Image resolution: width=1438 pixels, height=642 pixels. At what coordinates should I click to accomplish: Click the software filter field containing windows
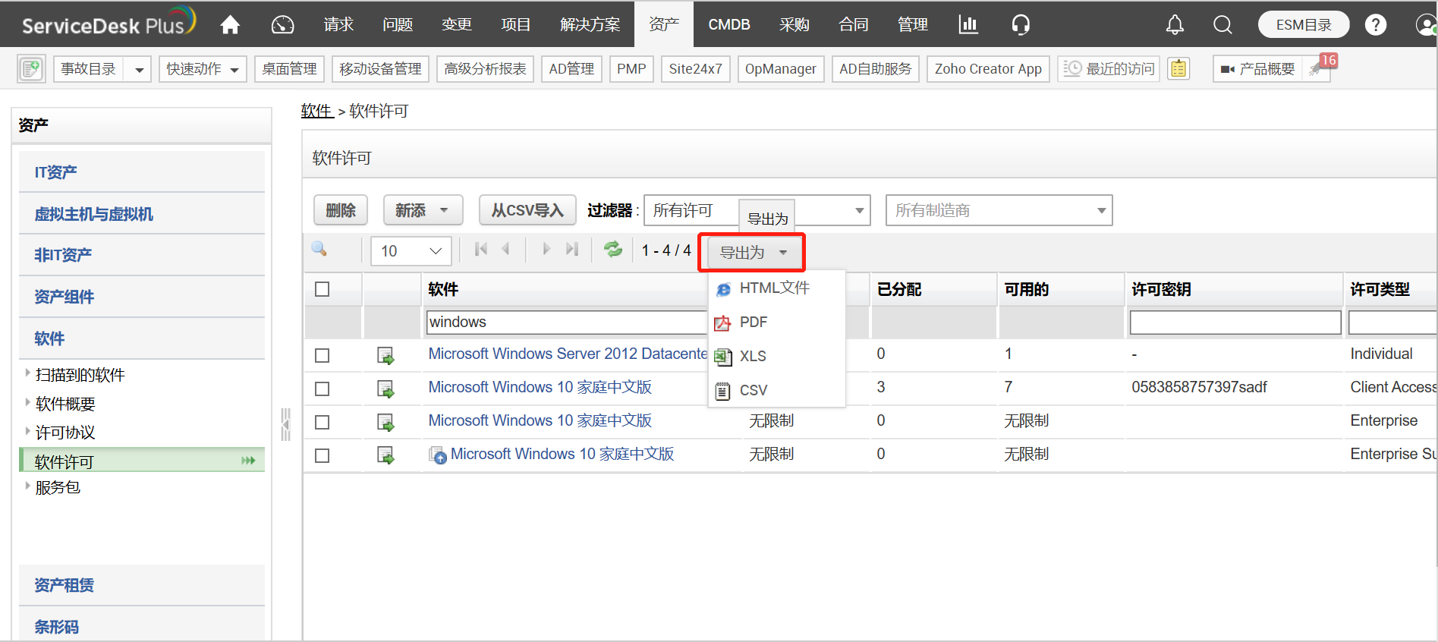point(566,323)
